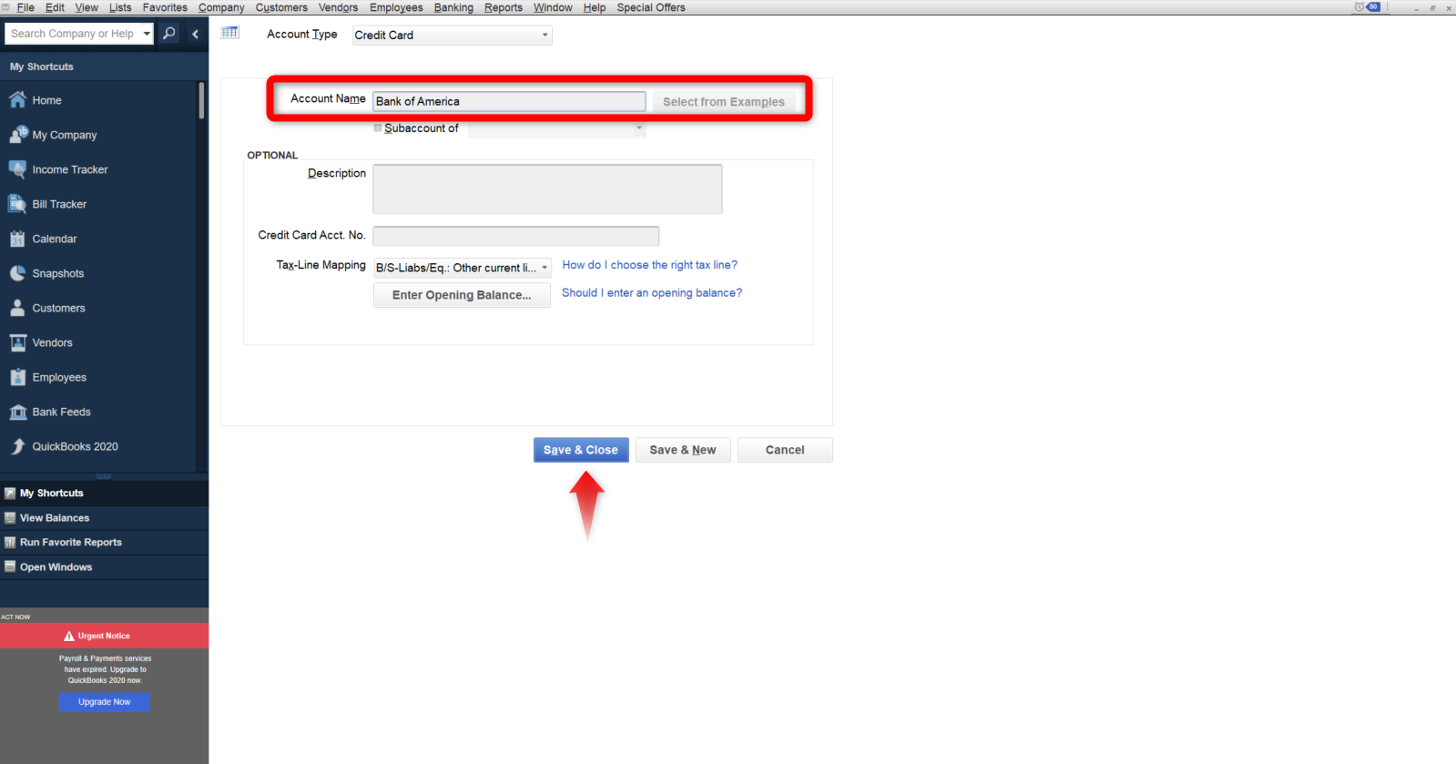1456x764 pixels.
Task: Open the Income Tracker icon
Action: [17, 169]
